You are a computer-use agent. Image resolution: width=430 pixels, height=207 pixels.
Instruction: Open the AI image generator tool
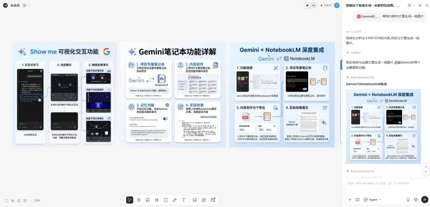click(195, 200)
